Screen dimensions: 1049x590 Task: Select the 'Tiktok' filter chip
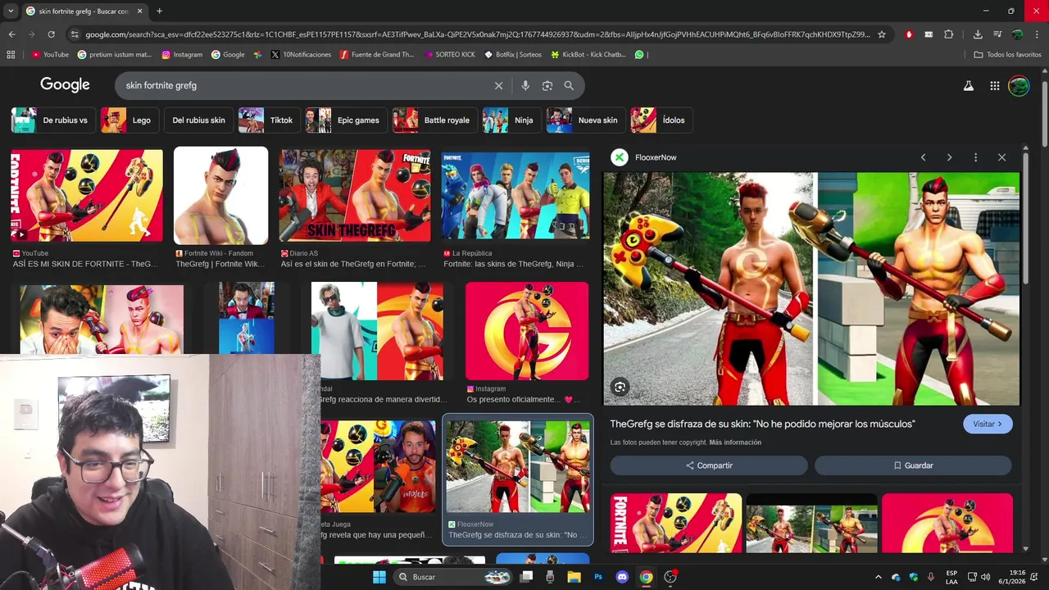coord(269,120)
